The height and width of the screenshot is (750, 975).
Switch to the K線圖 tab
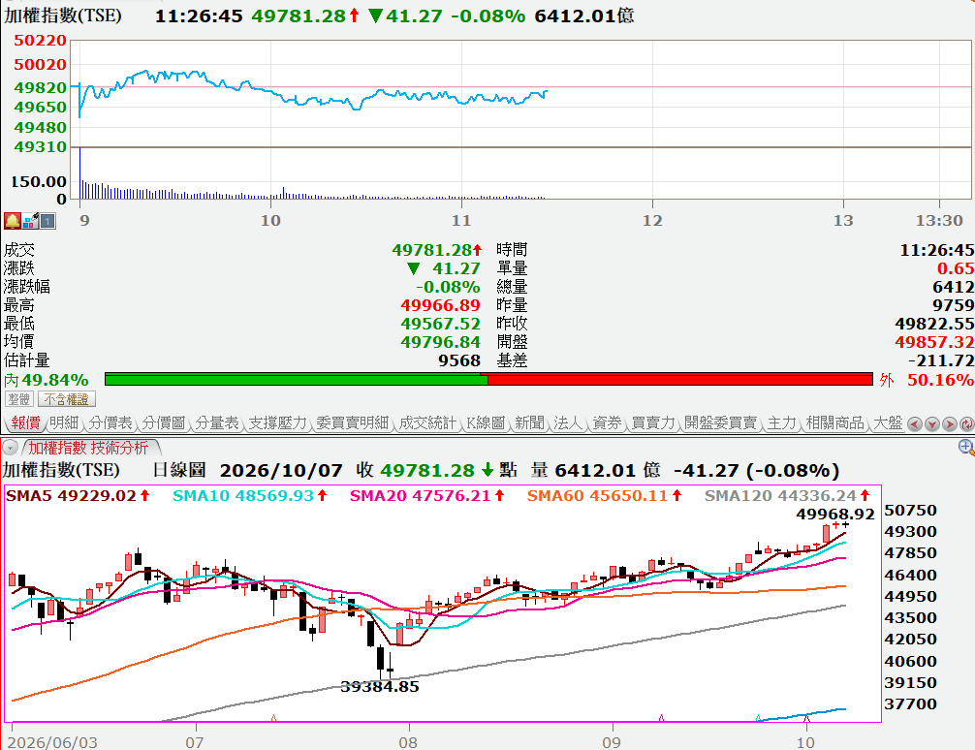(x=486, y=422)
